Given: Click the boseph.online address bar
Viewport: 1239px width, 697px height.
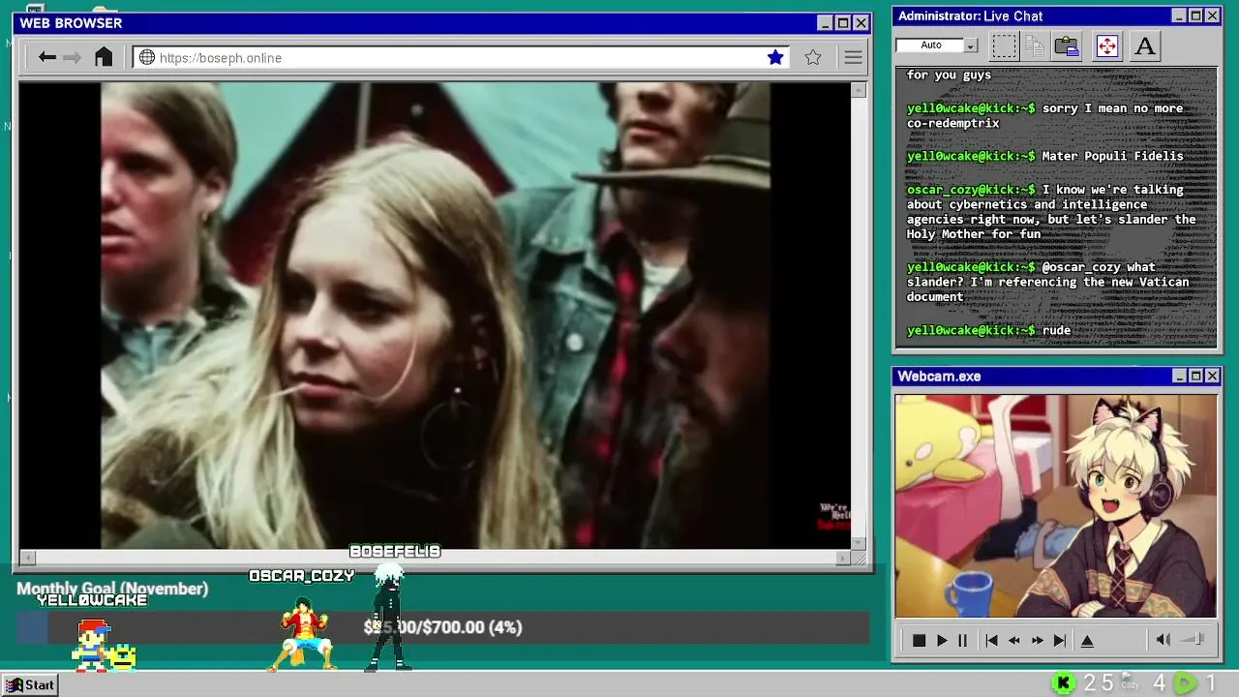Looking at the screenshot, I should pyautogui.click(x=461, y=58).
